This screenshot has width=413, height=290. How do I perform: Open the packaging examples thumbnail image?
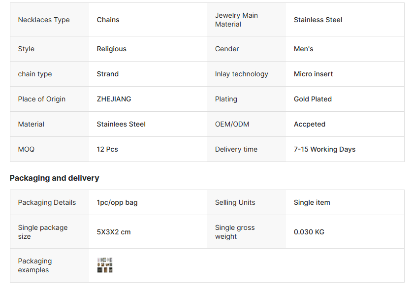coord(105,265)
